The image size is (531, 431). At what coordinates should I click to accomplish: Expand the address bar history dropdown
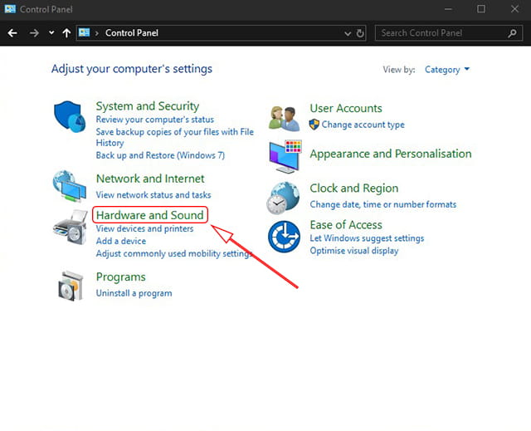(x=348, y=33)
